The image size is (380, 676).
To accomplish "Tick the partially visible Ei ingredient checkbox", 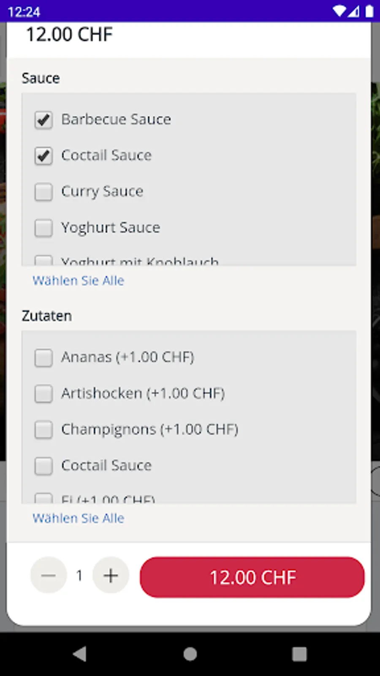I will point(43,498).
